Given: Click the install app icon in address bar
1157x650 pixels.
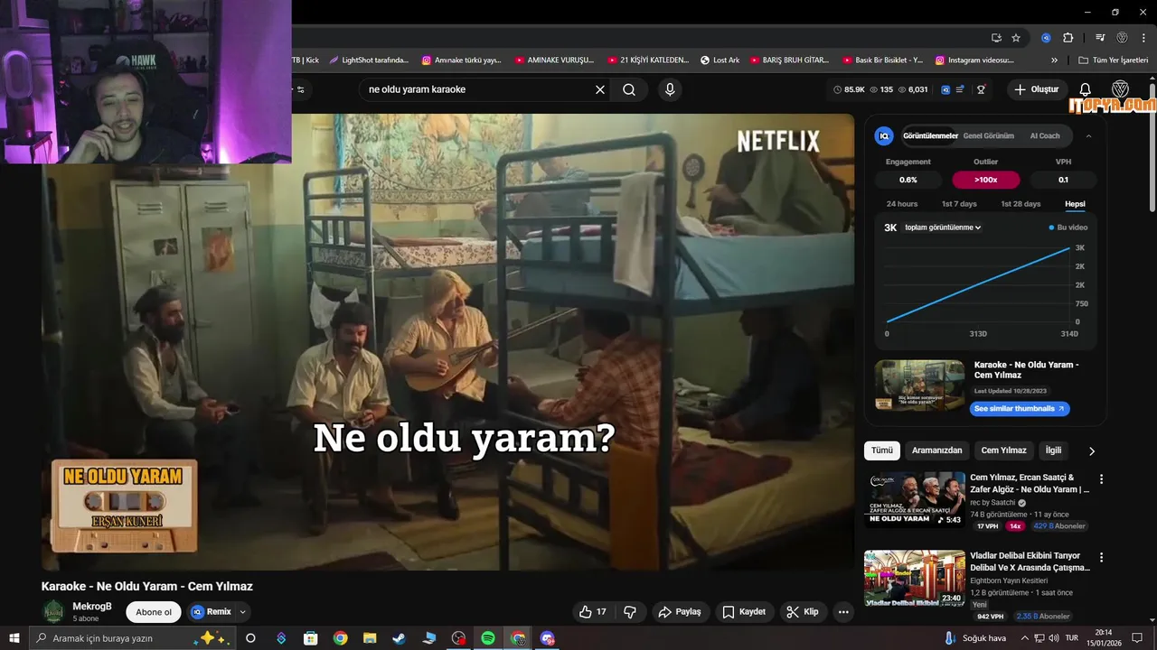Looking at the screenshot, I should (996, 38).
